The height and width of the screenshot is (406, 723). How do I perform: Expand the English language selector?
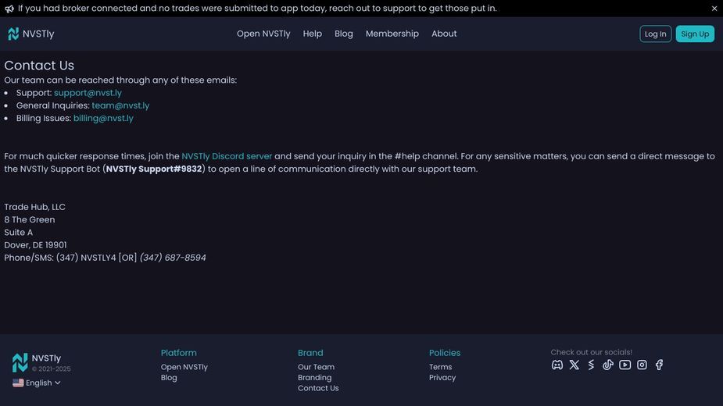pos(37,383)
